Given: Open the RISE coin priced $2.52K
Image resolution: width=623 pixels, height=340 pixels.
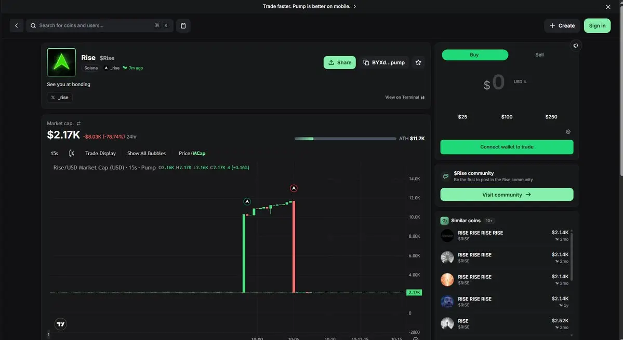Looking at the screenshot, I should pyautogui.click(x=505, y=324).
